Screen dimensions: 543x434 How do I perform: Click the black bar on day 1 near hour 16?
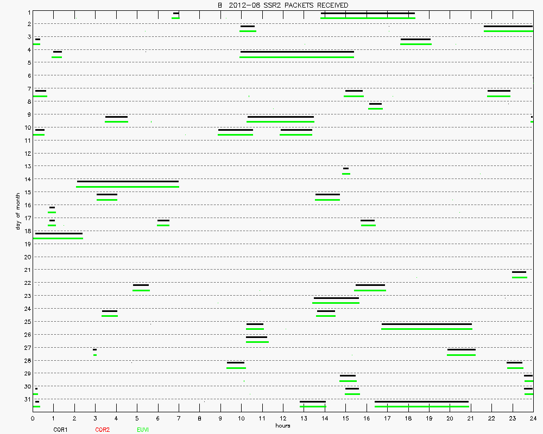(368, 13)
